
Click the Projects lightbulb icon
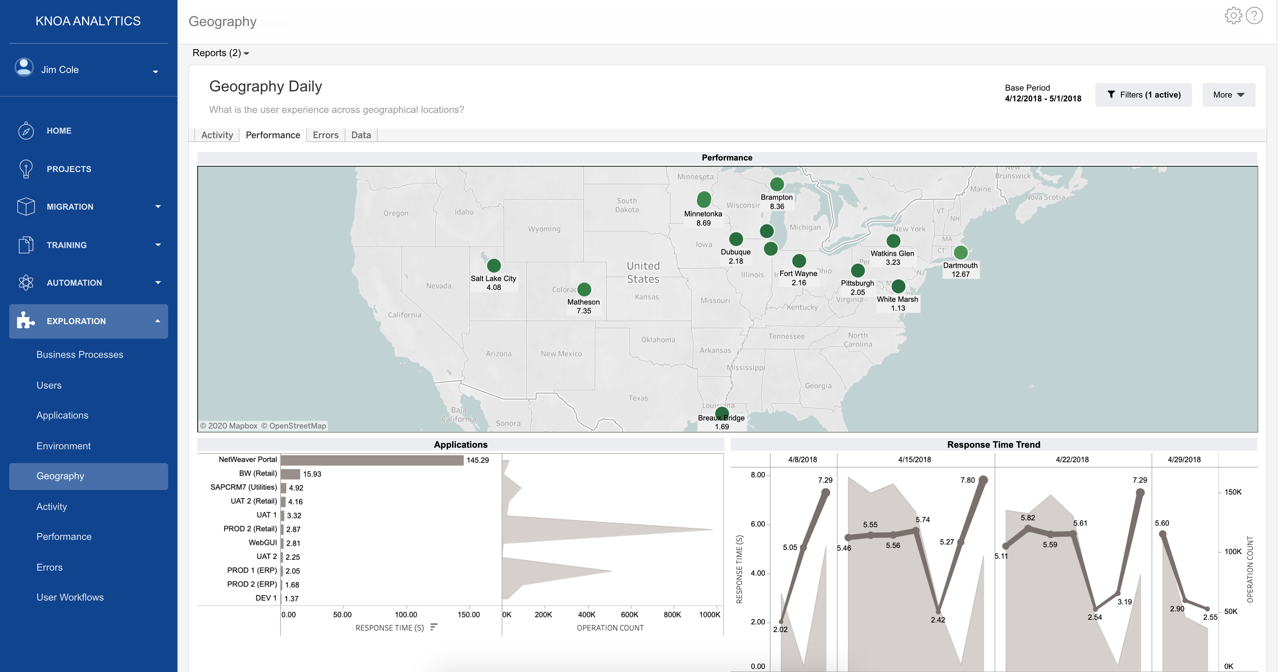click(x=26, y=169)
